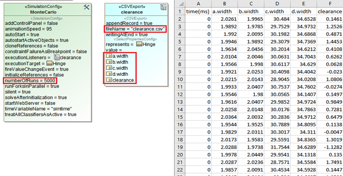Screen dimensions: 343x176
Task: Click the MonteCarlo block title
Action: tap(43, 12)
